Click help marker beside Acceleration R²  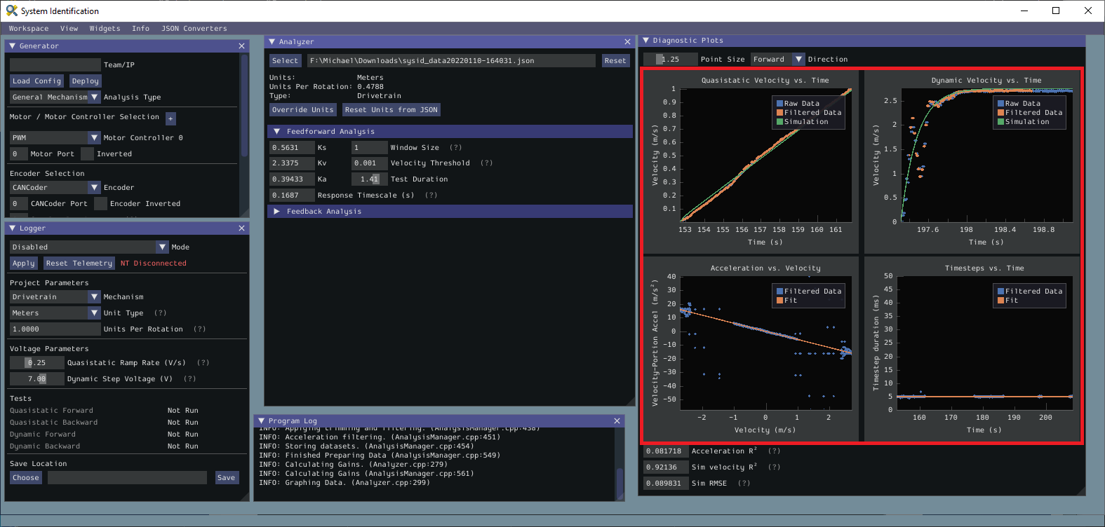click(x=774, y=451)
